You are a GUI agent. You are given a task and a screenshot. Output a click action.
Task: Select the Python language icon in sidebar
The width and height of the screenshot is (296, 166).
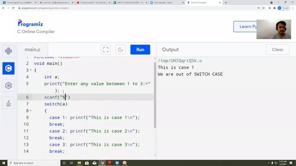click(x=8, y=51)
